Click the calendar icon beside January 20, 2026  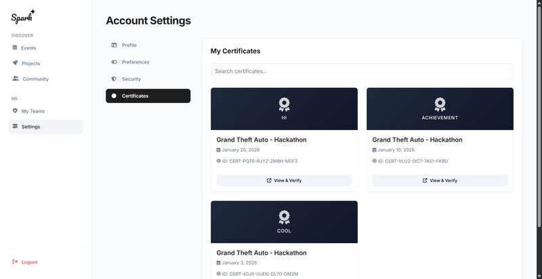point(218,150)
